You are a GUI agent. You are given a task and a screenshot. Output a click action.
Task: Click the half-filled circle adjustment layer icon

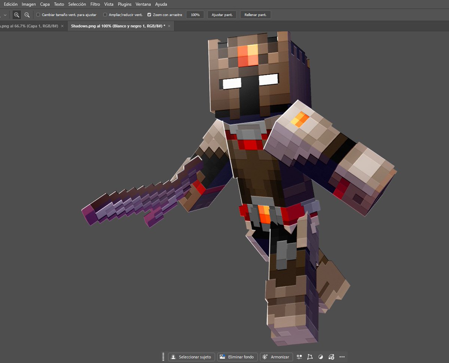(321, 357)
